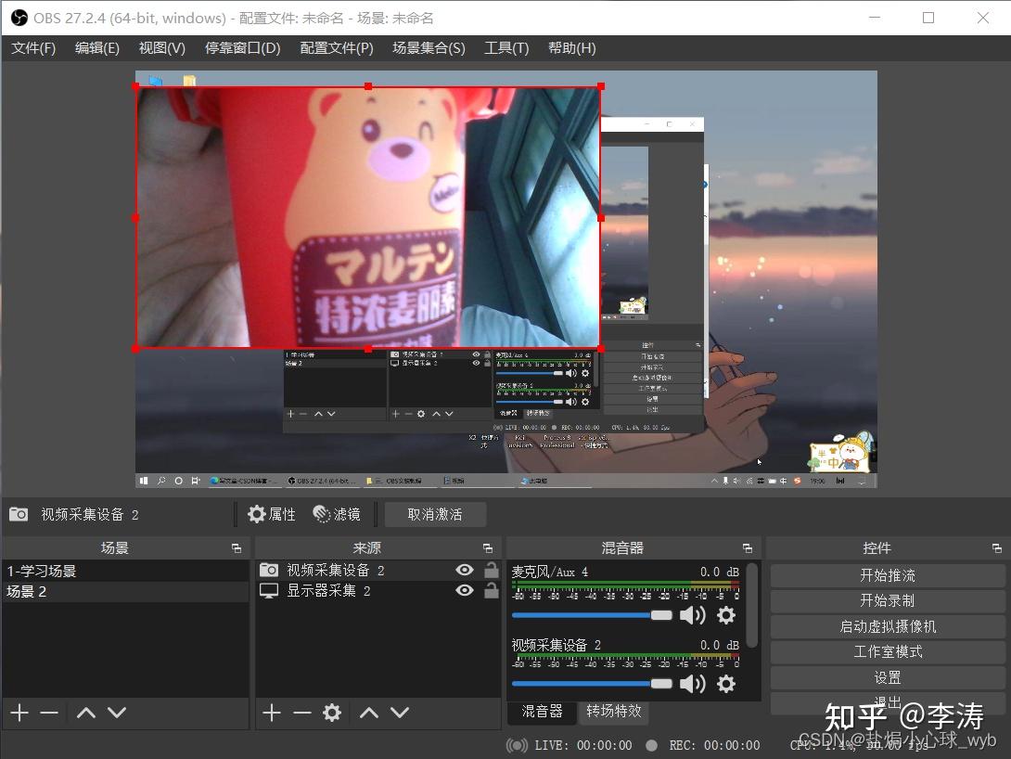Mute 麦克风/Aux 4 with the speaker icon
The width and height of the screenshot is (1011, 759).
click(x=693, y=614)
